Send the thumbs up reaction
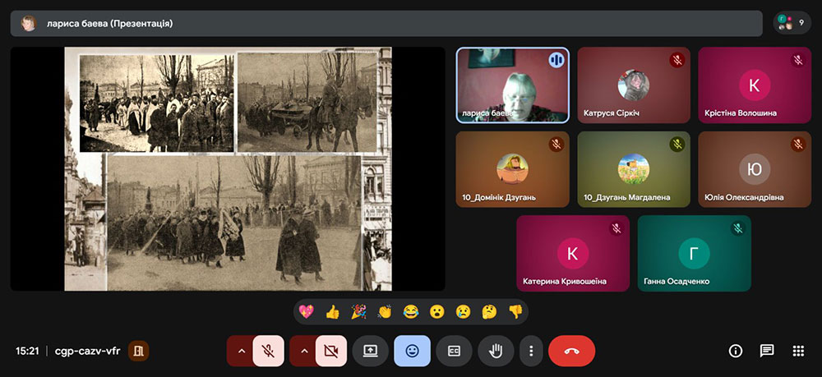The height and width of the screenshot is (377, 822). (332, 312)
